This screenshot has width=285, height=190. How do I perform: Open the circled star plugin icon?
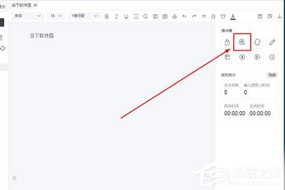click(242, 57)
